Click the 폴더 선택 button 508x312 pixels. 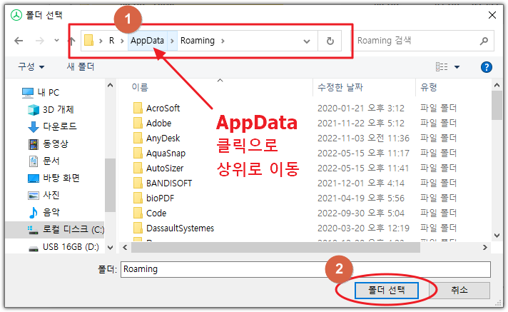(387, 290)
